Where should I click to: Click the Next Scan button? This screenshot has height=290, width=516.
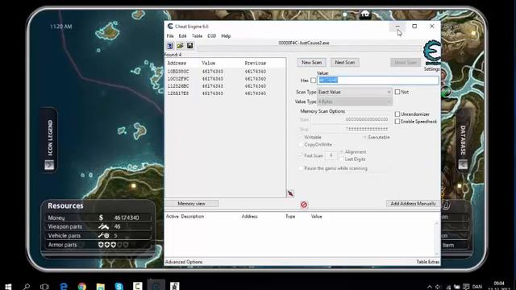tap(345, 63)
